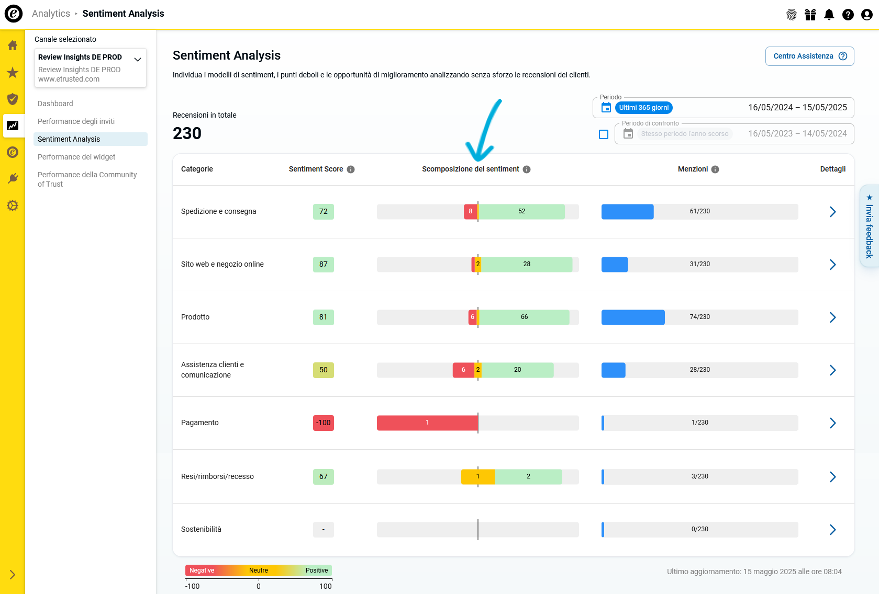The width and height of the screenshot is (879, 594).
Task: Select the fingerprint icon in the top bar
Action: pos(791,15)
